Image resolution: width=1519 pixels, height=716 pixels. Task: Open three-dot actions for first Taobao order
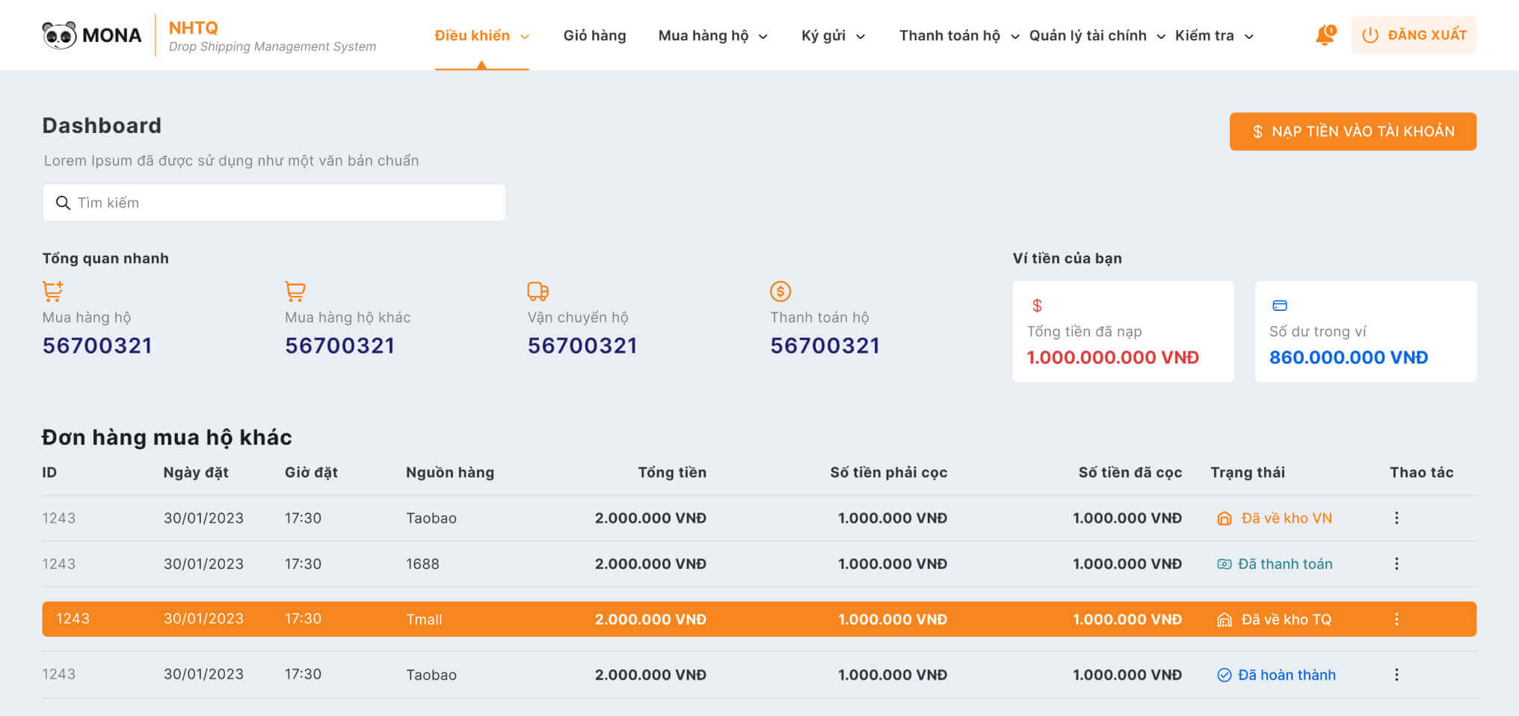pos(1396,518)
